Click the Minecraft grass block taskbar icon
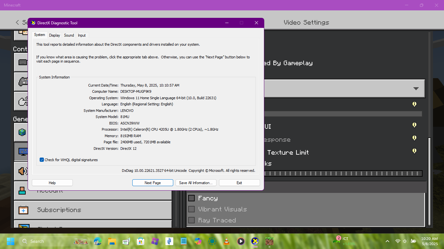 pyautogui.click(x=269, y=241)
